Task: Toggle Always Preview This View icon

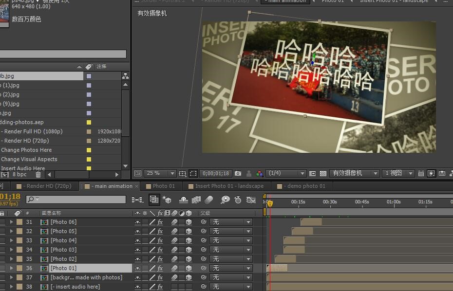Action: 138,173
